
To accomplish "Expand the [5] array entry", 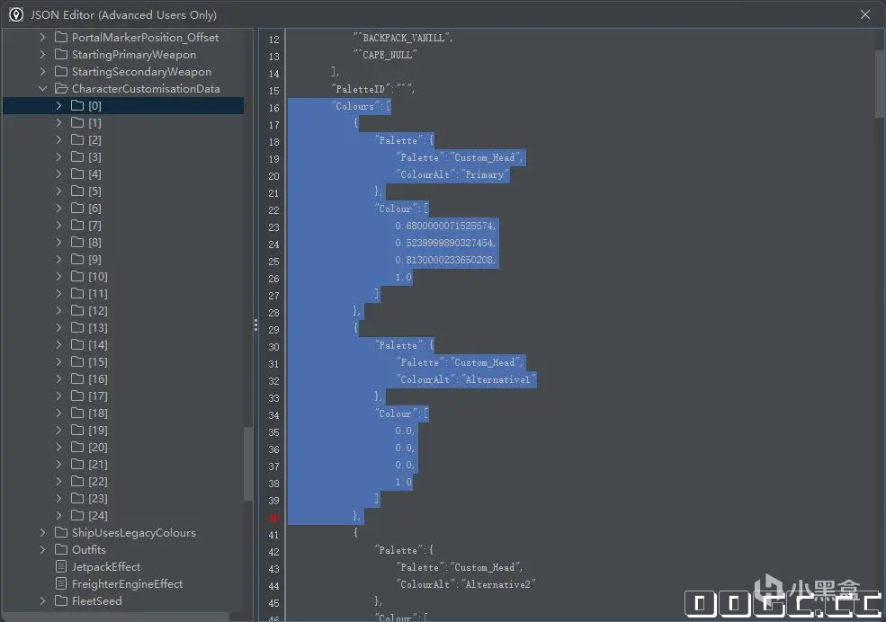I will tap(58, 191).
